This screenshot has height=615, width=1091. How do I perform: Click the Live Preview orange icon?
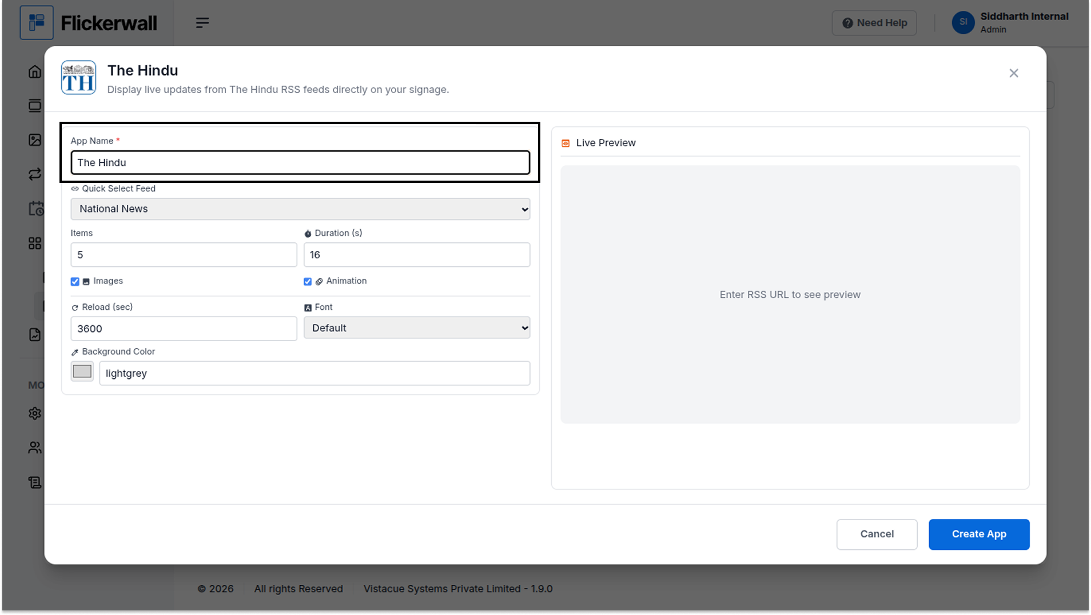(x=566, y=143)
